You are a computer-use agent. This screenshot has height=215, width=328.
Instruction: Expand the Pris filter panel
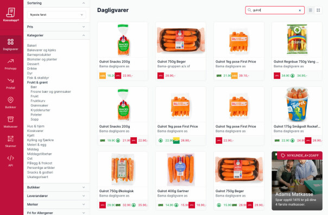56,27
